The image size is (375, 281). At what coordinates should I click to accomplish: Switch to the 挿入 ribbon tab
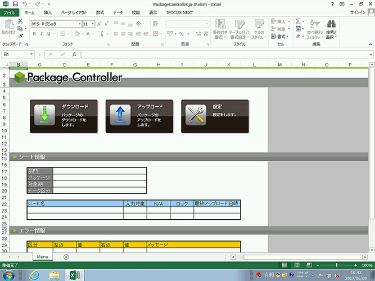pyautogui.click(x=48, y=12)
